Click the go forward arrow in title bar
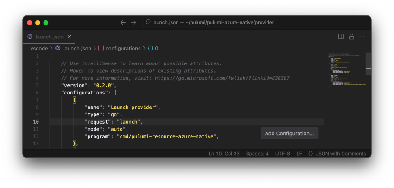Screen dimensions: 394x188 coord(133,22)
